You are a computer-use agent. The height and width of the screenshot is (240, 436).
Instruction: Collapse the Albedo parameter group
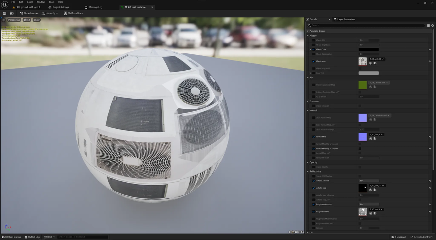(x=308, y=36)
